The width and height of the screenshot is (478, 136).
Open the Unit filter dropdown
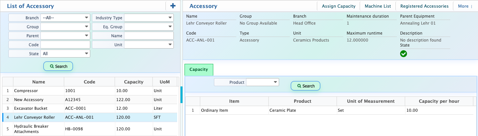(x=149, y=45)
